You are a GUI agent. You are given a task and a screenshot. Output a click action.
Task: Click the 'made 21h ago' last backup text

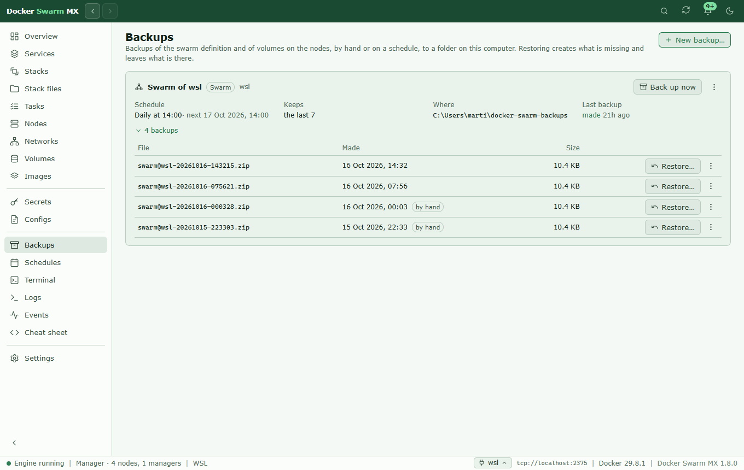606,115
